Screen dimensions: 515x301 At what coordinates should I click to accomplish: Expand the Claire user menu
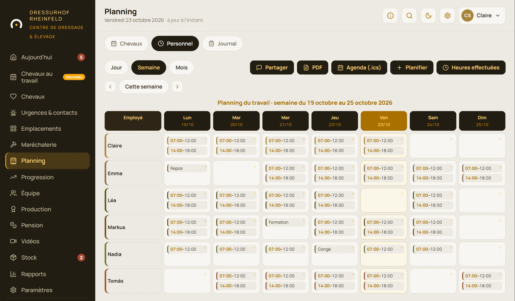482,15
